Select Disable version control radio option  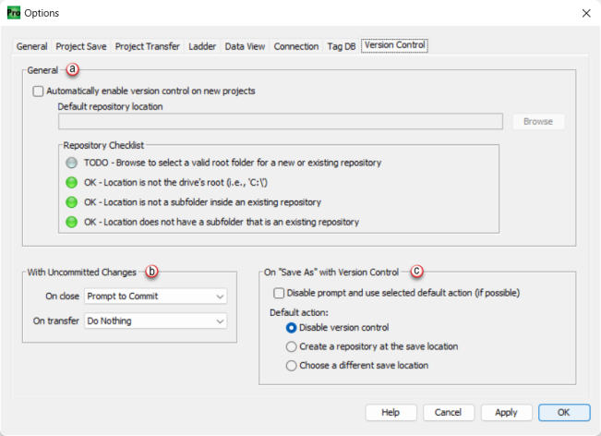[x=292, y=328]
